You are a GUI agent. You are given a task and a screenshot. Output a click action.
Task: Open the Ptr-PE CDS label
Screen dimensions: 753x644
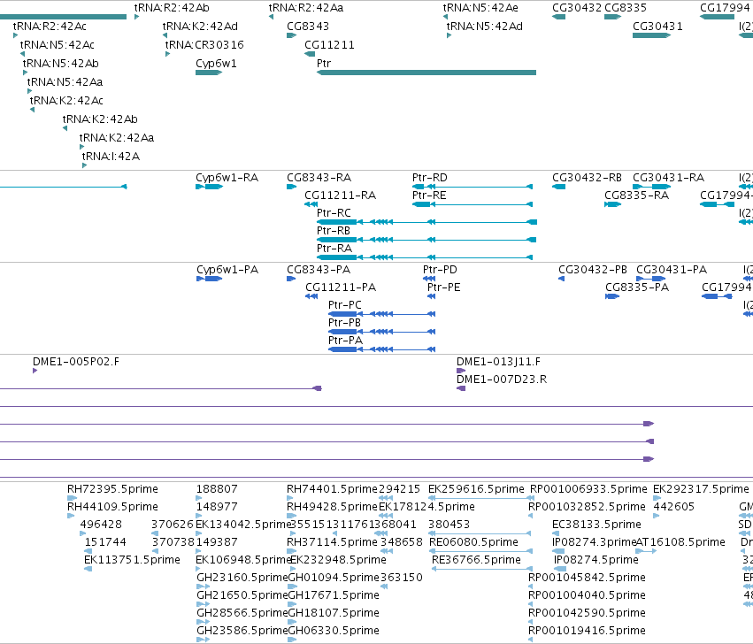tap(443, 287)
